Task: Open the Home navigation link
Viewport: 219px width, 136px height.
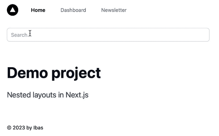Action: click(x=38, y=10)
